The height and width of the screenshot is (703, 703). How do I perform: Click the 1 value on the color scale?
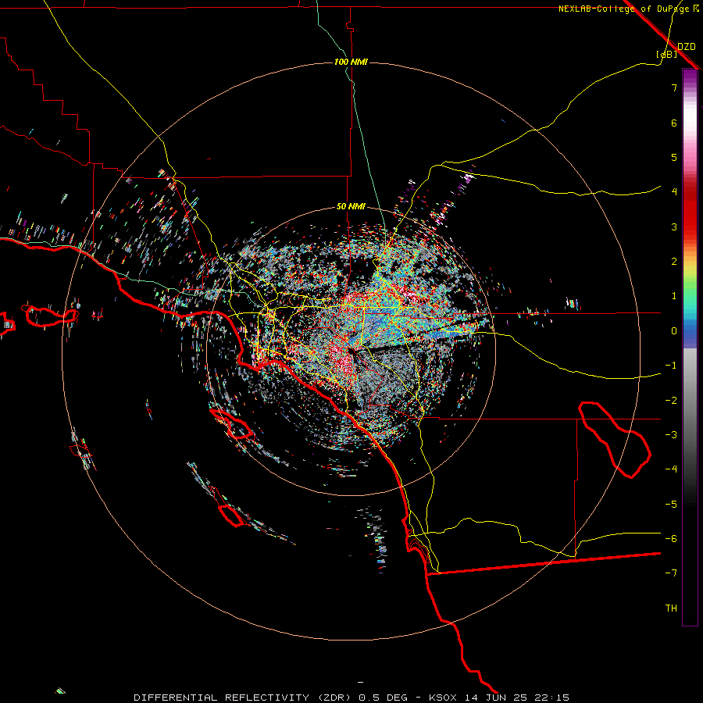pos(674,296)
